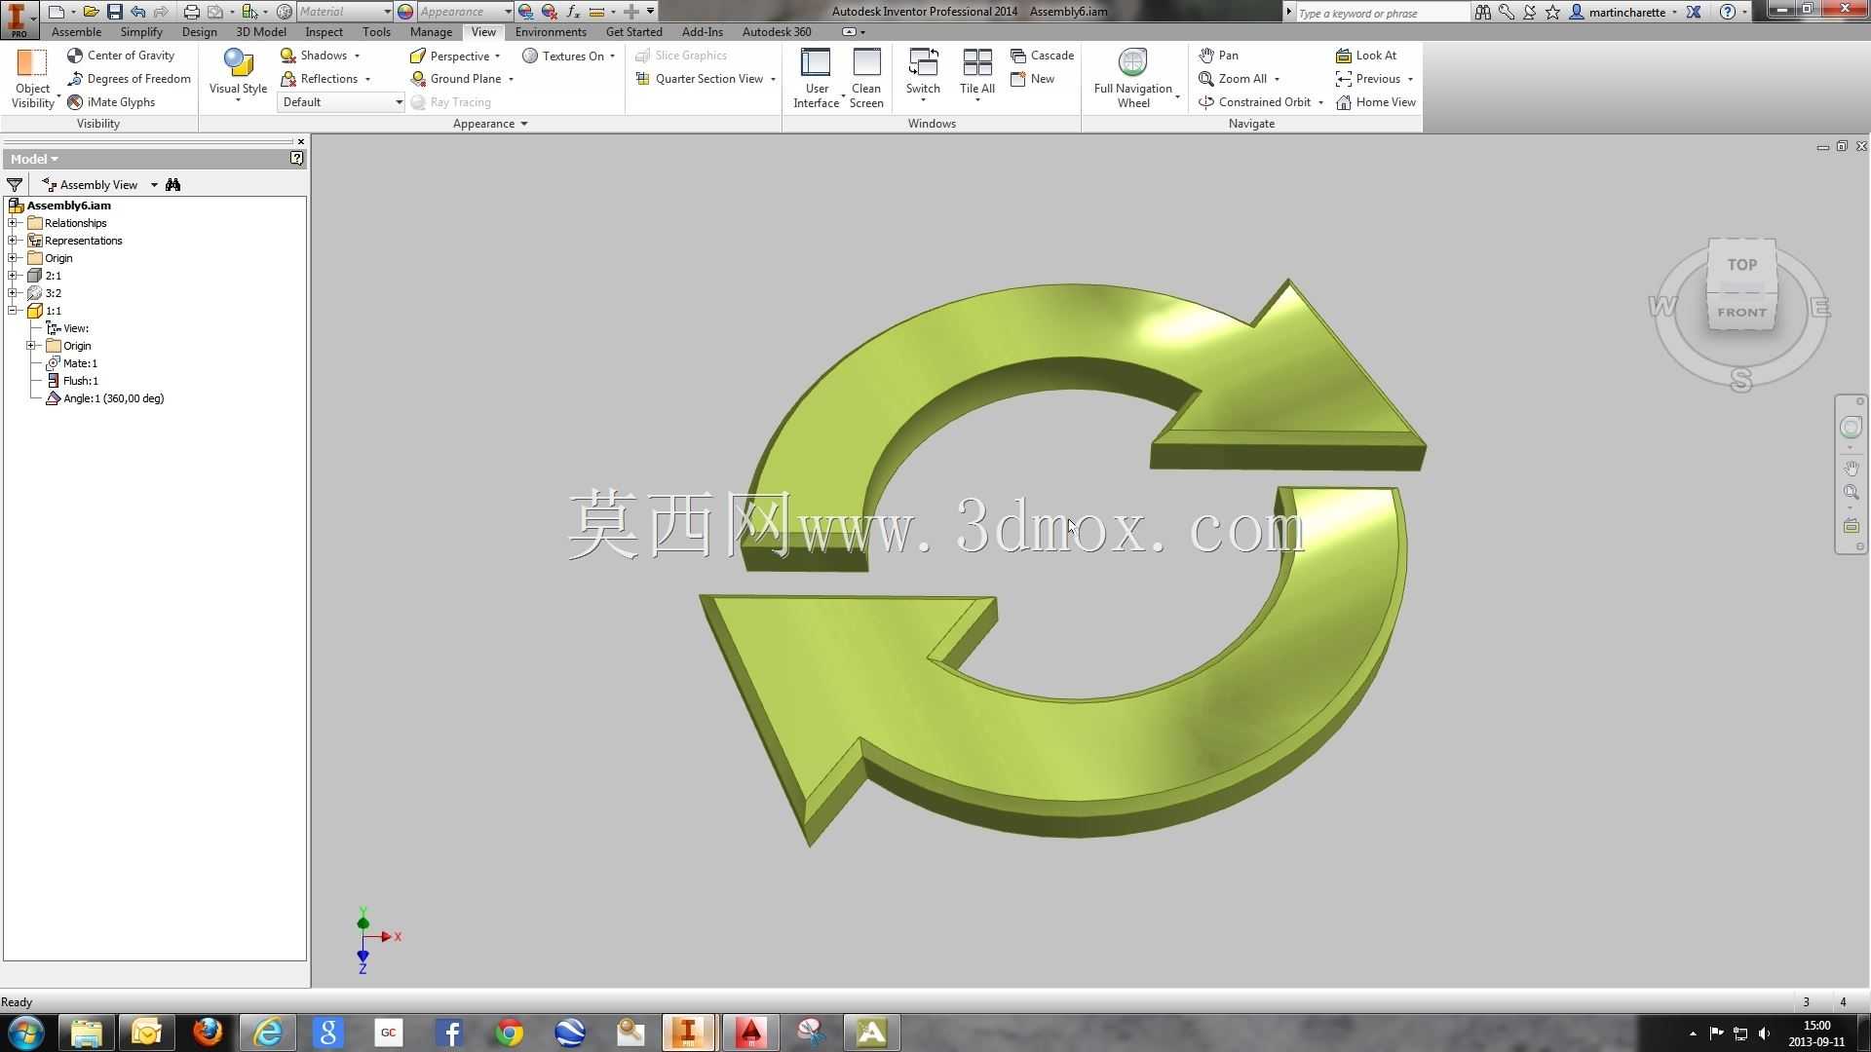The image size is (1871, 1052).
Task: Collapse component 1:1 node
Action: (x=14, y=311)
